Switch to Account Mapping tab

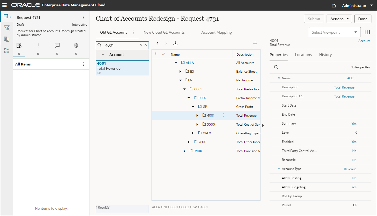coord(216,32)
